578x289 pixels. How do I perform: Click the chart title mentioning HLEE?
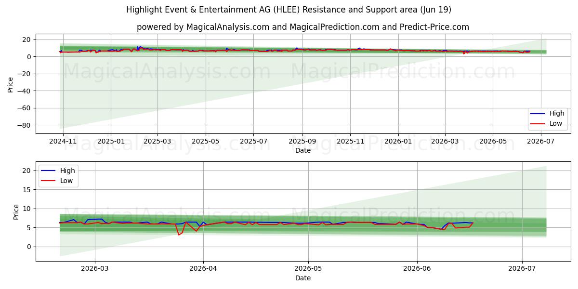pos(289,10)
